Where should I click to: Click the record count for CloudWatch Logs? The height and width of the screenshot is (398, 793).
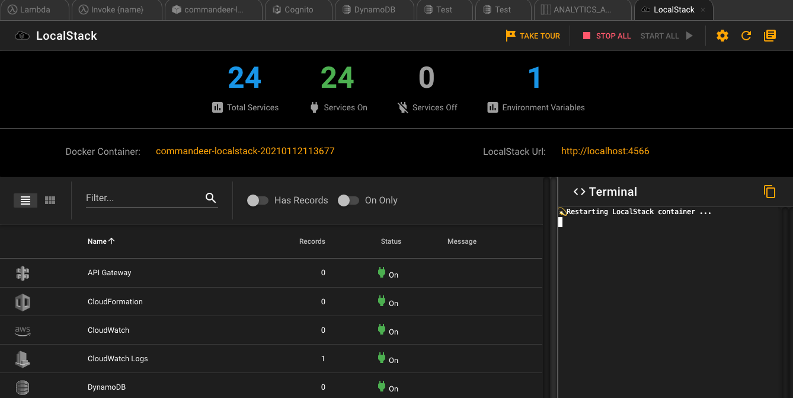coord(323,358)
